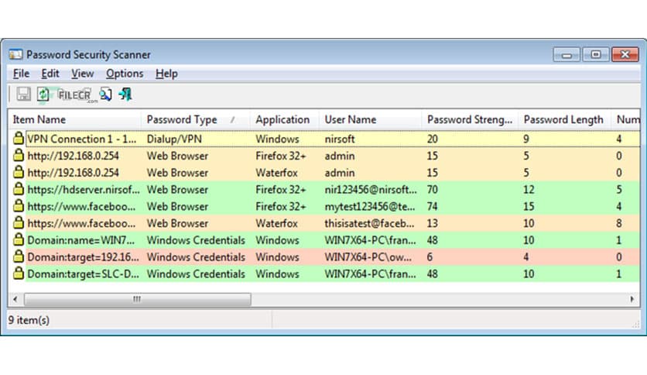Click password length value '12'
This screenshot has width=647, height=375.
(529, 190)
